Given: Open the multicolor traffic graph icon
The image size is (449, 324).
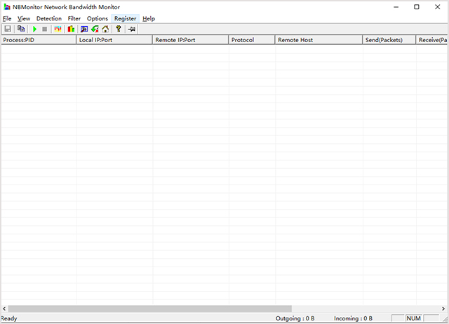Looking at the screenshot, I should (x=58, y=29).
